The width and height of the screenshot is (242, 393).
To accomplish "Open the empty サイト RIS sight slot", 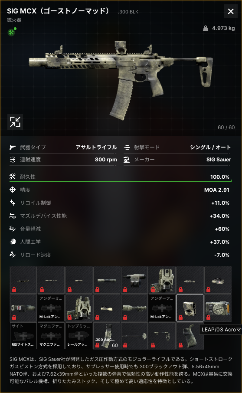I will click(23, 336).
